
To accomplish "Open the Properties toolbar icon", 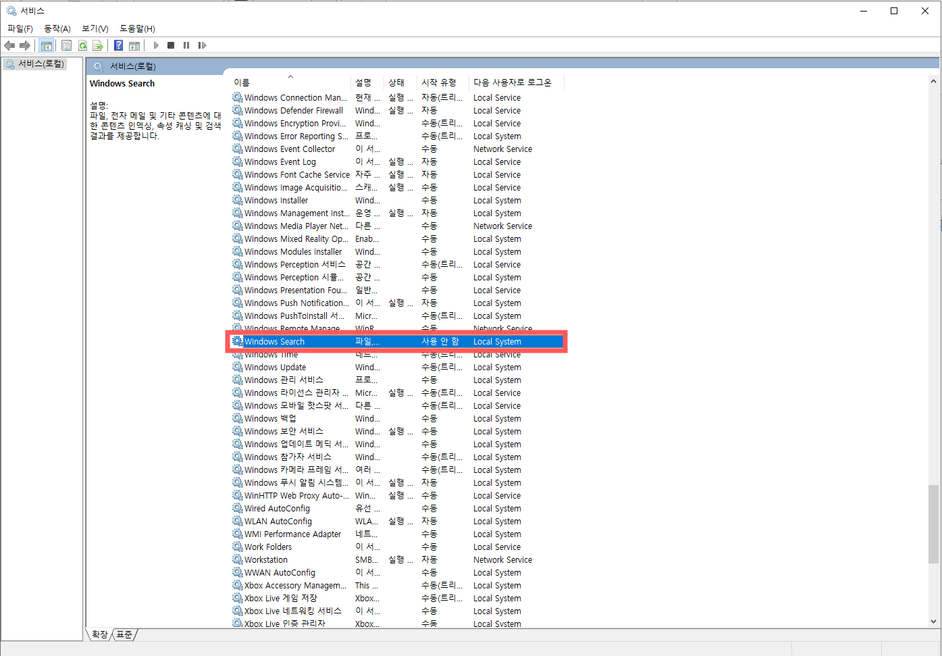I will [x=66, y=45].
